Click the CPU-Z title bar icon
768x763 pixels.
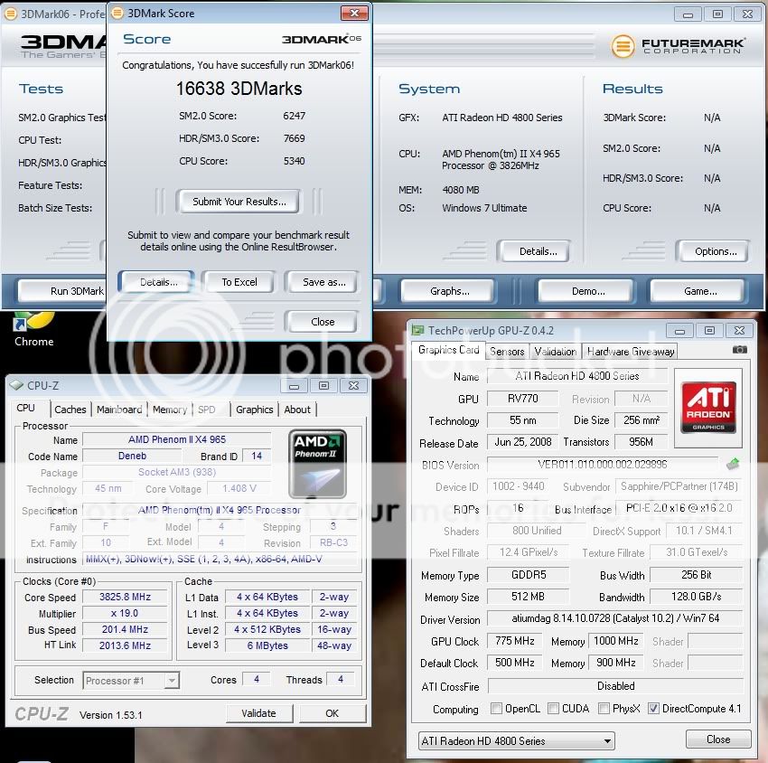tap(16, 386)
